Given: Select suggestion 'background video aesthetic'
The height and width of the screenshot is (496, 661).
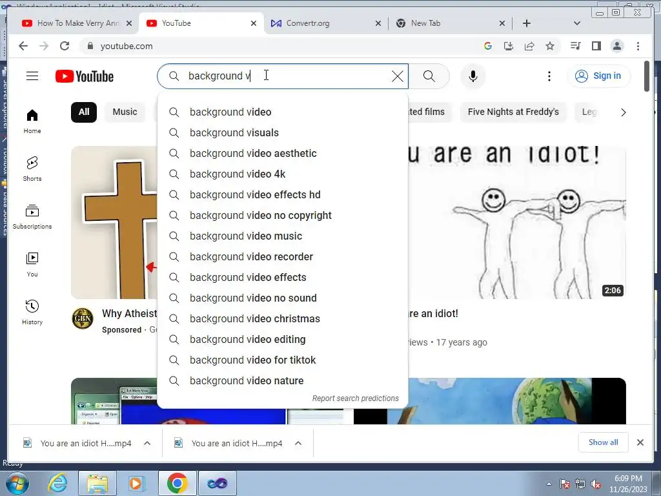Looking at the screenshot, I should click(283, 153).
